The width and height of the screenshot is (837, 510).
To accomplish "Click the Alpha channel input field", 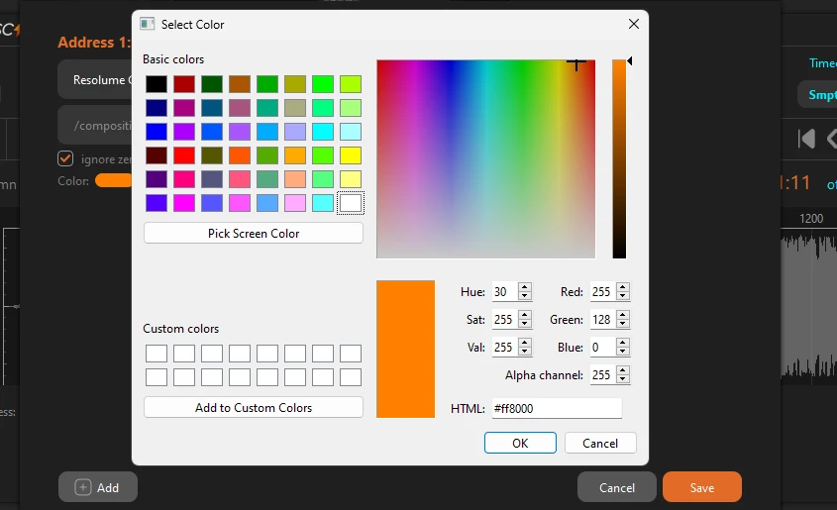I will (x=603, y=375).
